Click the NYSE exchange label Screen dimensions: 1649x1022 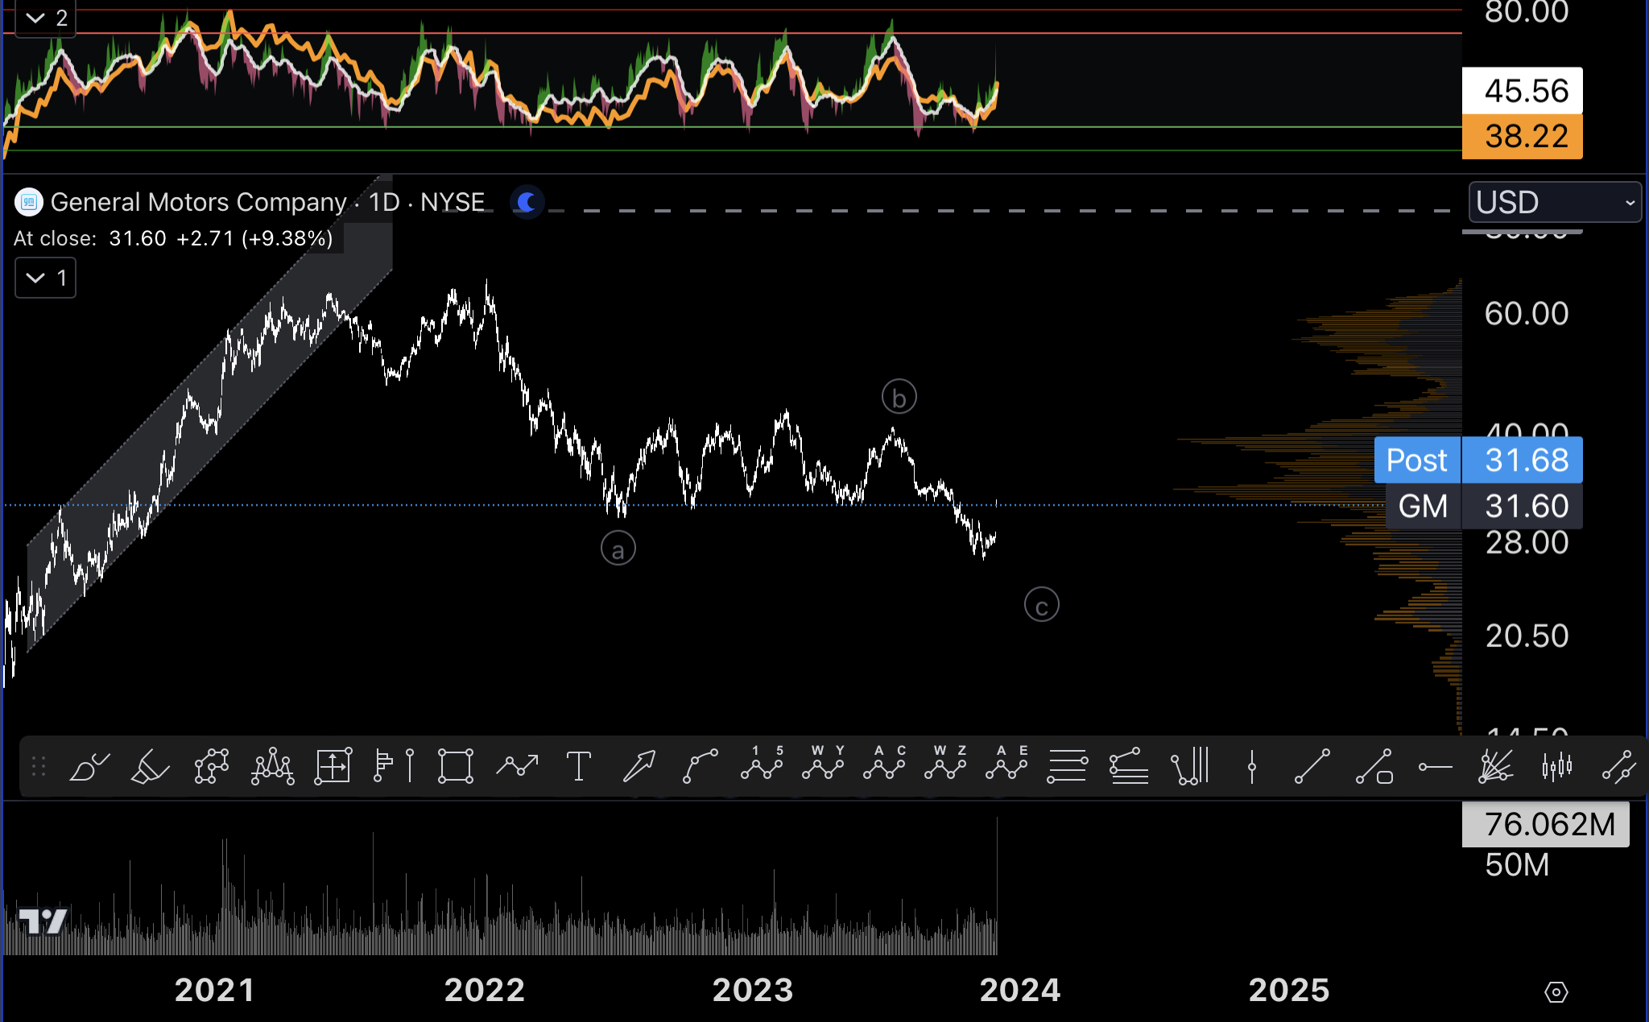click(x=453, y=202)
